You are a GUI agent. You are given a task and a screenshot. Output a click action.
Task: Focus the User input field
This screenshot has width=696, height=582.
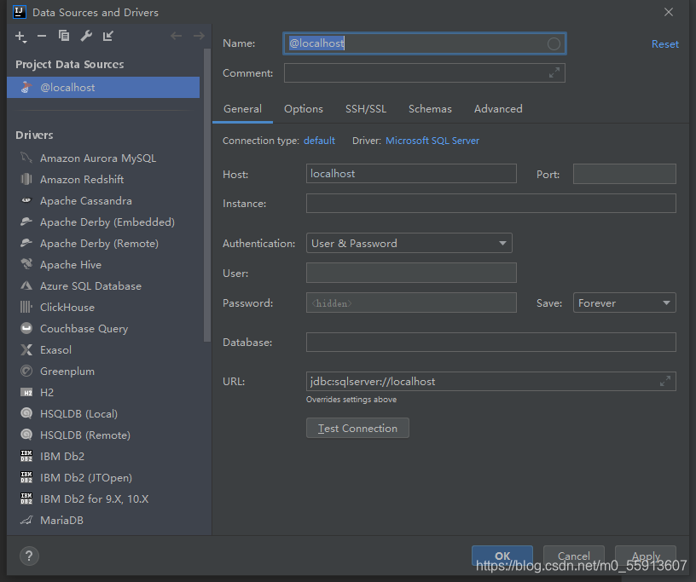[x=411, y=273]
